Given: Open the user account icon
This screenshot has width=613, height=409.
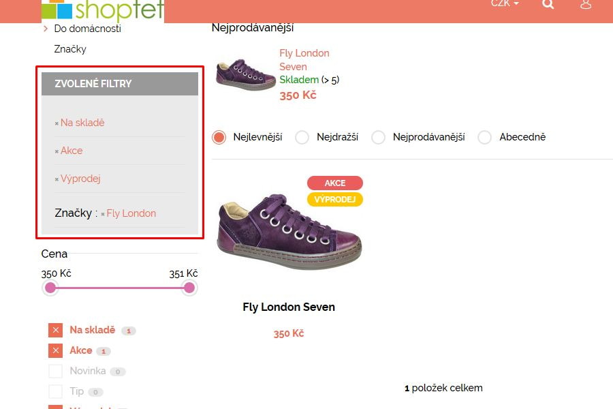Looking at the screenshot, I should pyautogui.click(x=586, y=4).
